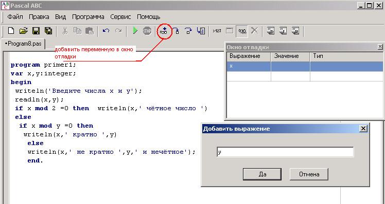
Task: Open a file using the folder icon
Action: 23,31
